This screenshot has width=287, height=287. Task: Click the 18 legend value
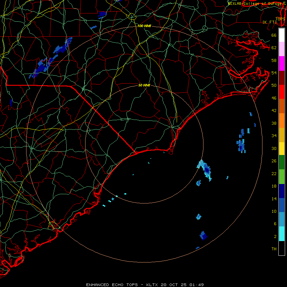274,186
